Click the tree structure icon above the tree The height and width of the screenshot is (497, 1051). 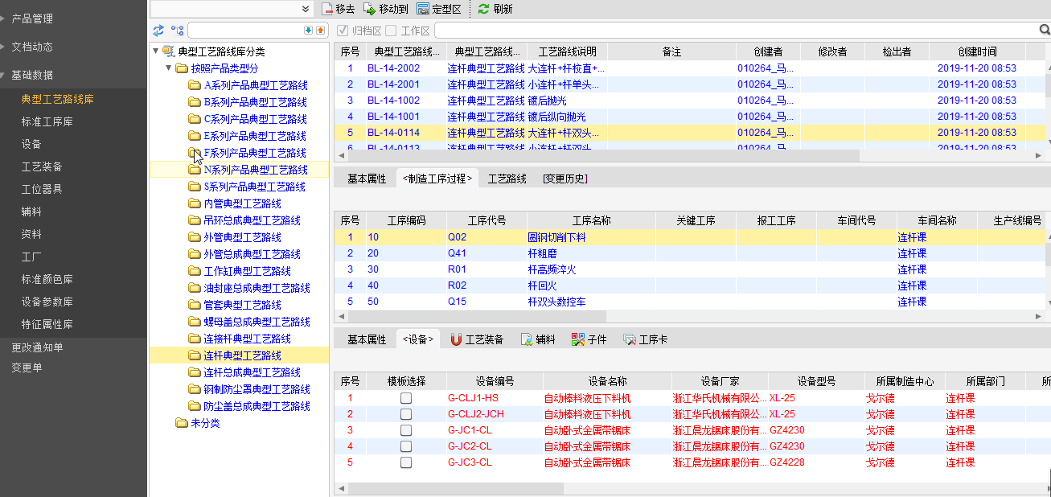point(178,31)
